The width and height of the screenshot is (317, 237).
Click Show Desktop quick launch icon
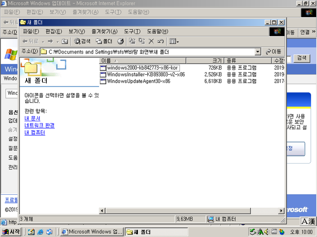coord(31,232)
